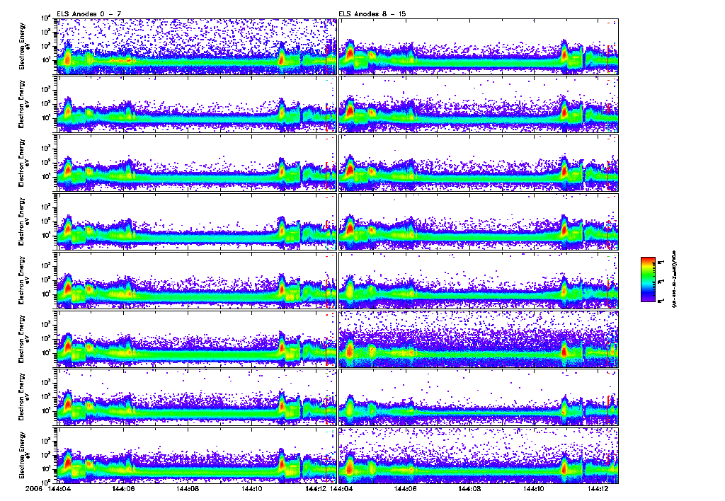This screenshot has height=501, width=725.
Task: Select the 144:10 tick label under Anodes 8-15
Action: pyautogui.click(x=534, y=488)
